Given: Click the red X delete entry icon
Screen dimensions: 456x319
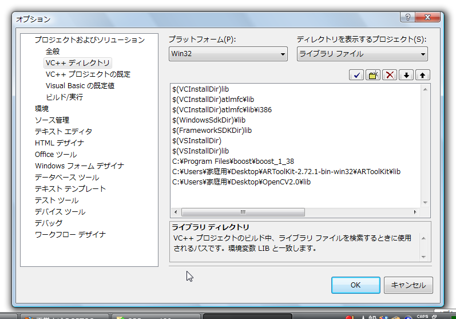Looking at the screenshot, I should [390, 75].
